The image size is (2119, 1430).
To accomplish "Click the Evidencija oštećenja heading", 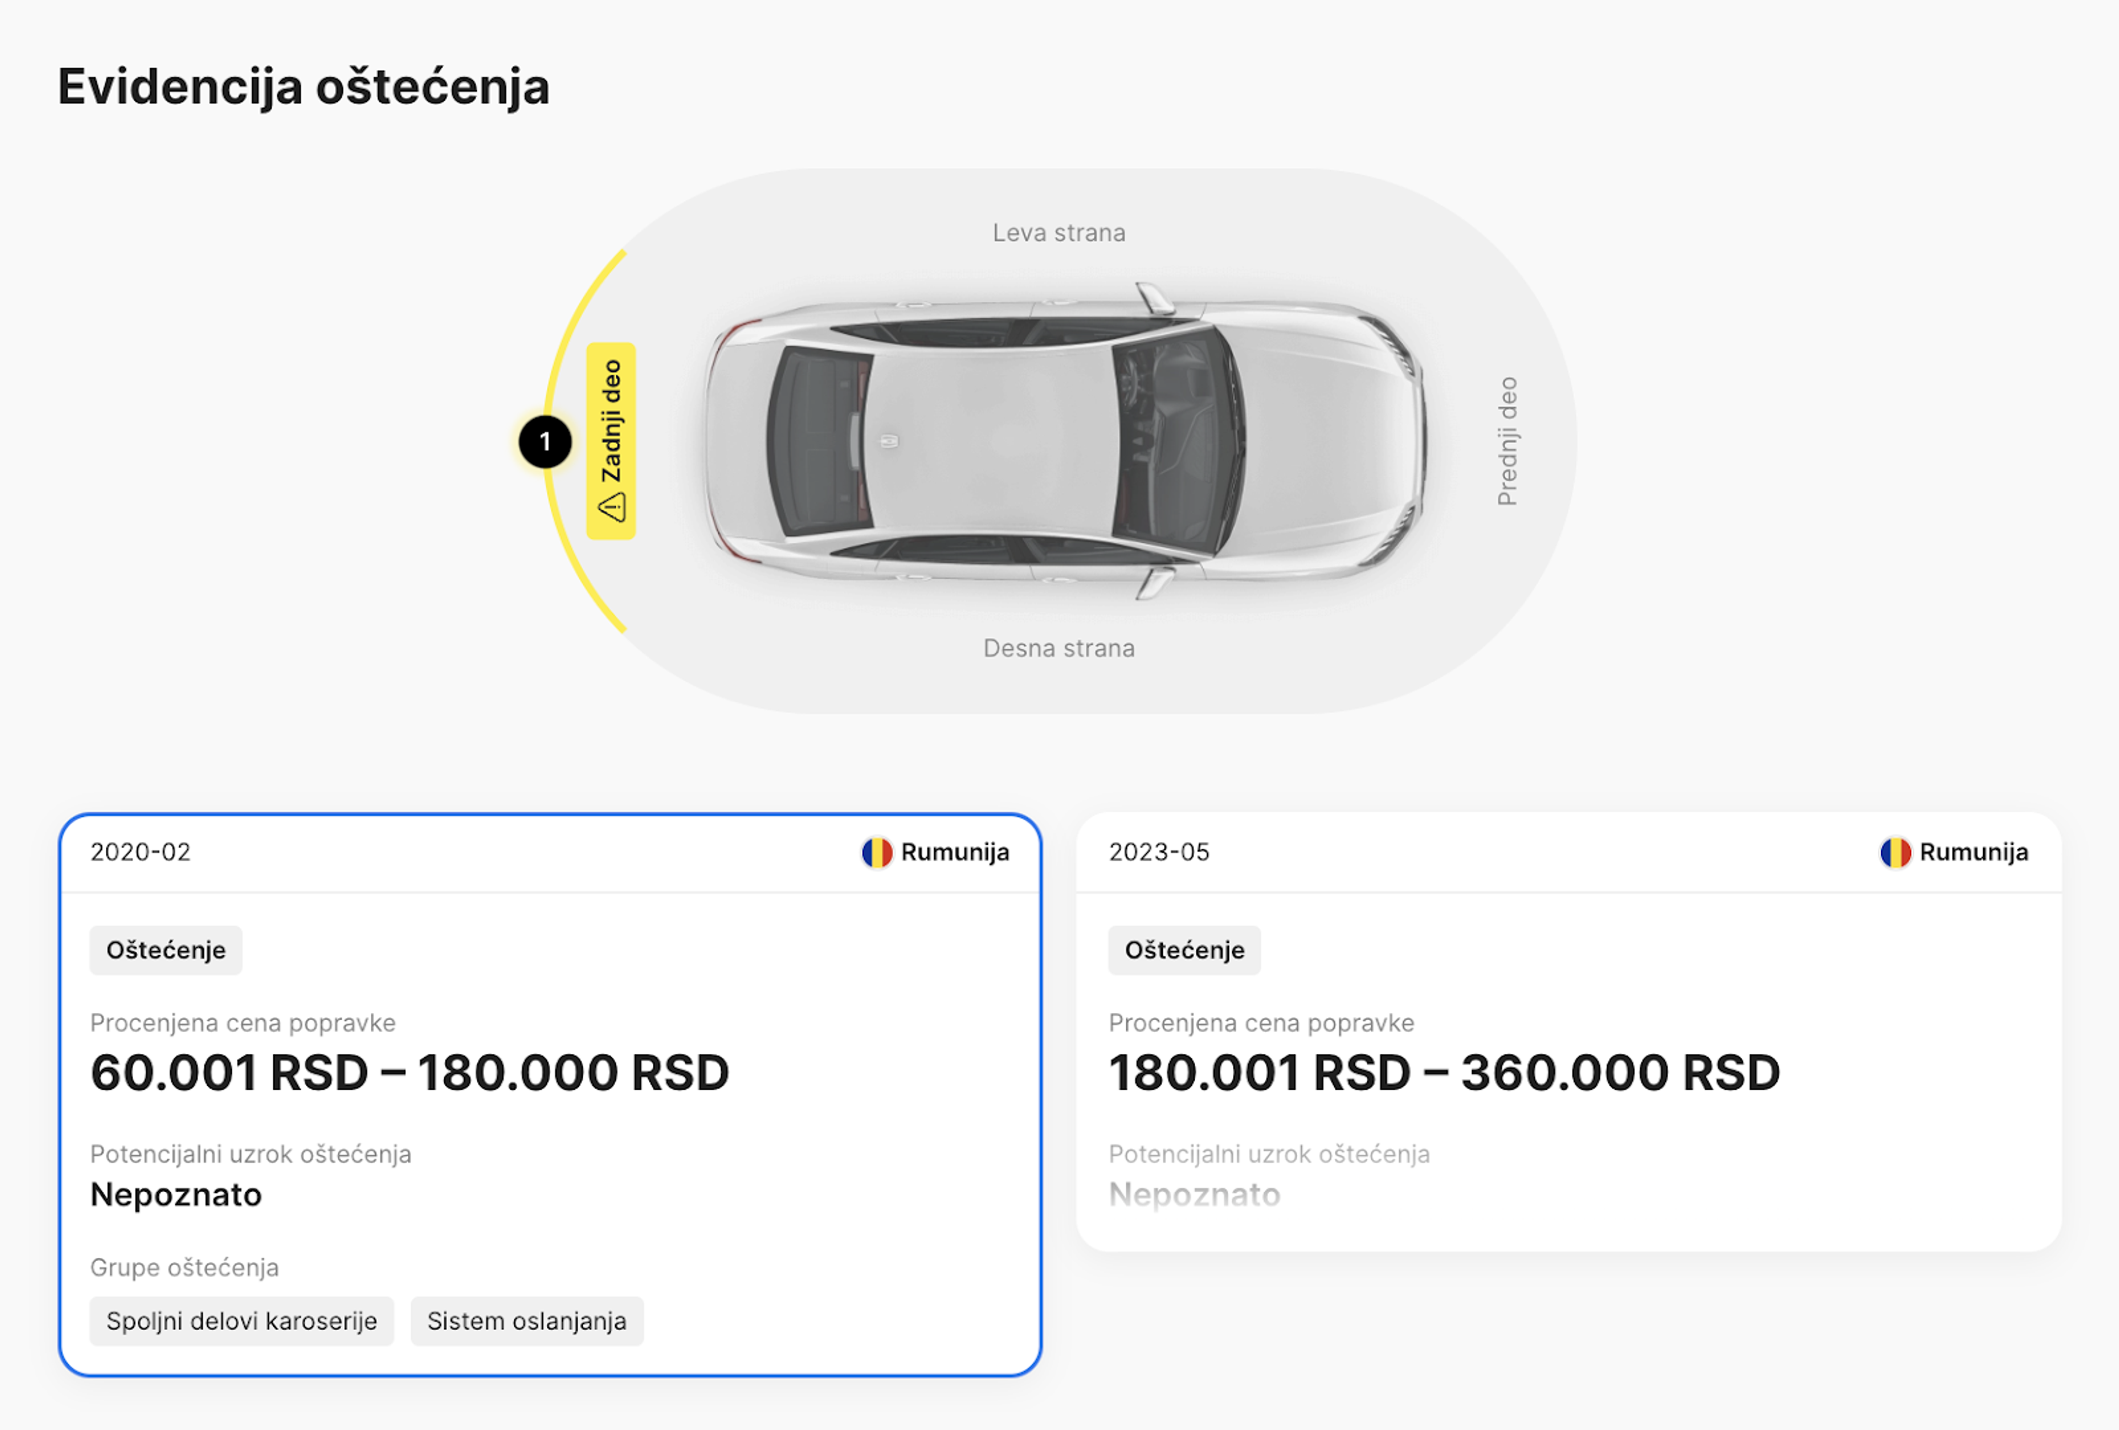I will pos(304,88).
